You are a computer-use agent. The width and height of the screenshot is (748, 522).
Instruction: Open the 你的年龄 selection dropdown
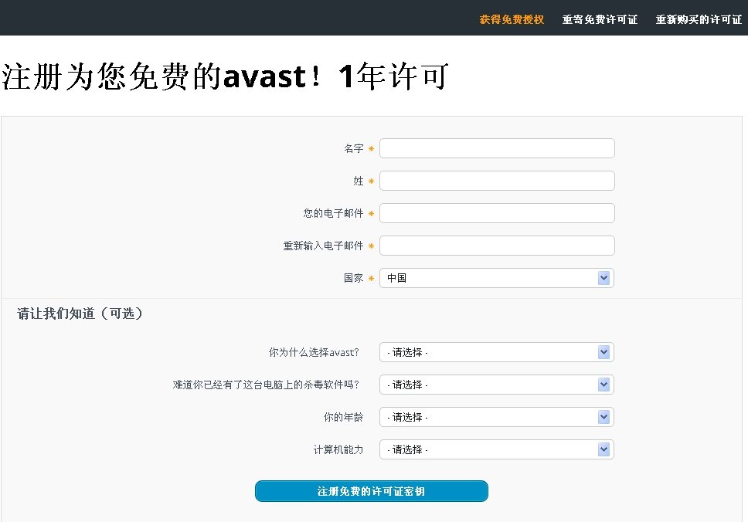click(495, 416)
